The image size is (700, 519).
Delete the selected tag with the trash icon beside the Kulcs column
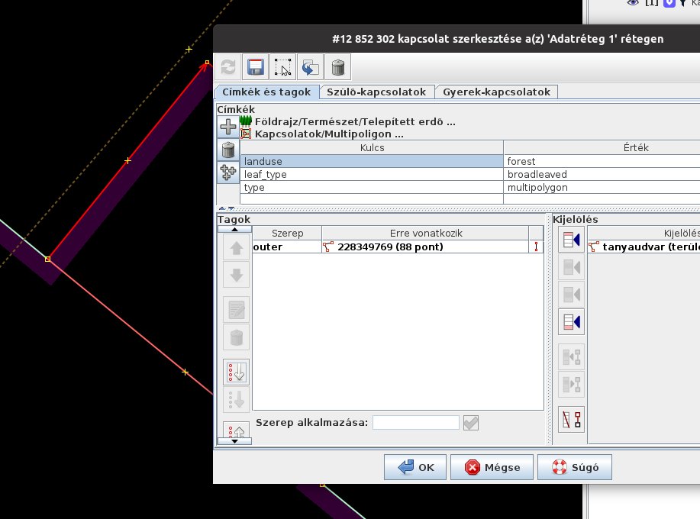point(228,150)
